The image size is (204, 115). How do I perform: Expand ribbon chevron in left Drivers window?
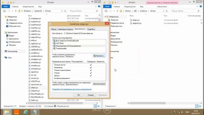(96, 6)
